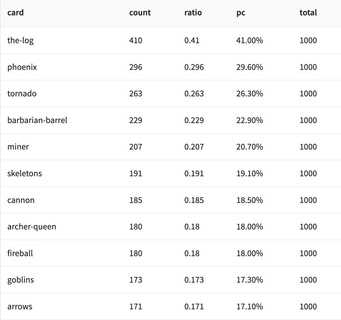Click the 'phoenix' card name
The image size is (341, 320).
22,67
